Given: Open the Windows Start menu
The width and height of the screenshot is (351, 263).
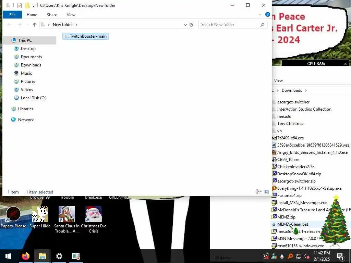Looking at the screenshot, I should click(x=8, y=256).
